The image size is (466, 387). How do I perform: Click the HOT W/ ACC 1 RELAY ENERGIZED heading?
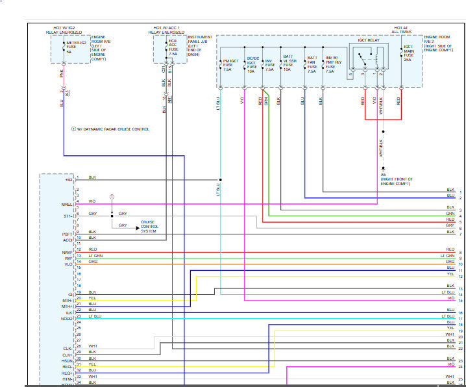point(166,30)
